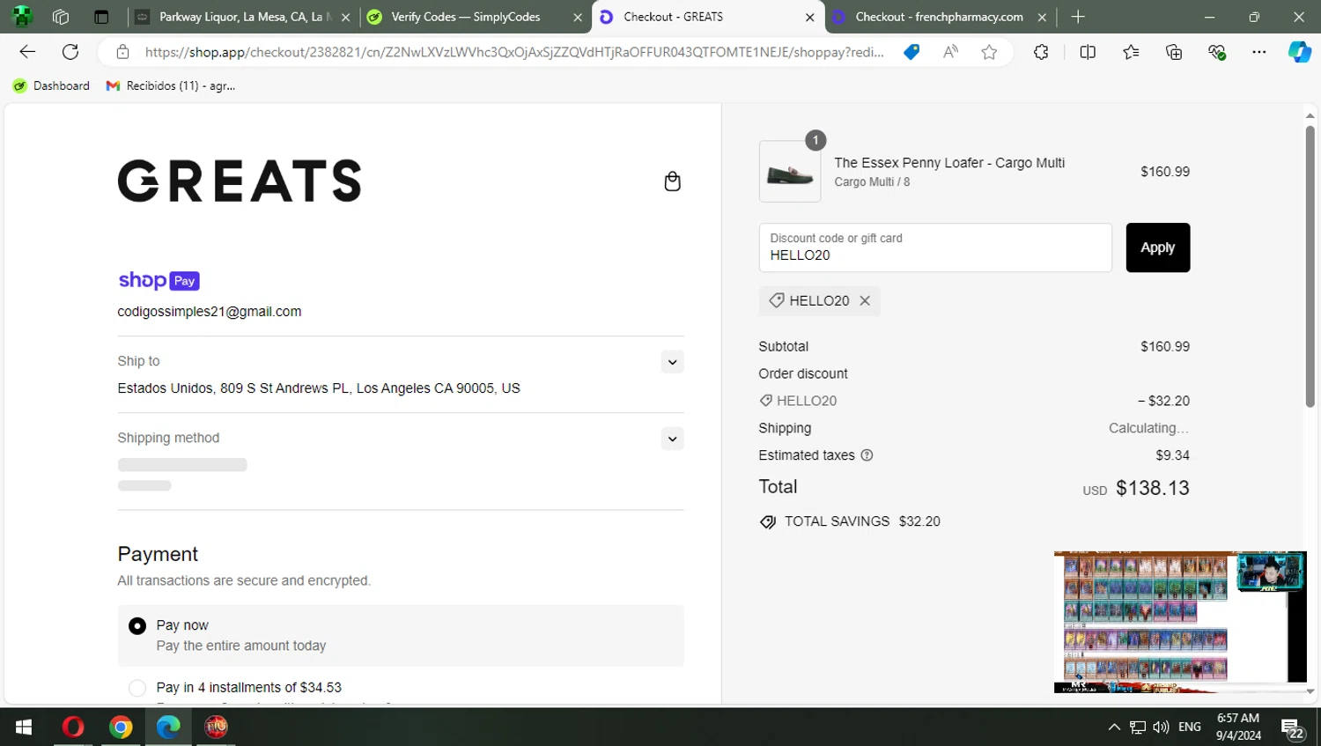Open the network status tray icon
The width and height of the screenshot is (1321, 746).
[1138, 727]
